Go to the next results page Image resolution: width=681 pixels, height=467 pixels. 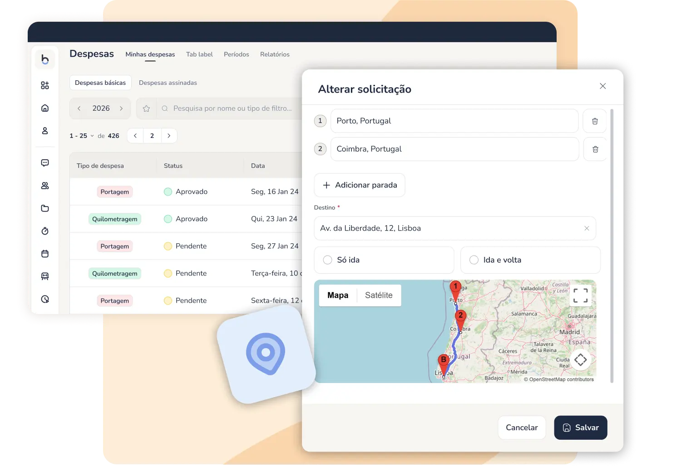[169, 136]
